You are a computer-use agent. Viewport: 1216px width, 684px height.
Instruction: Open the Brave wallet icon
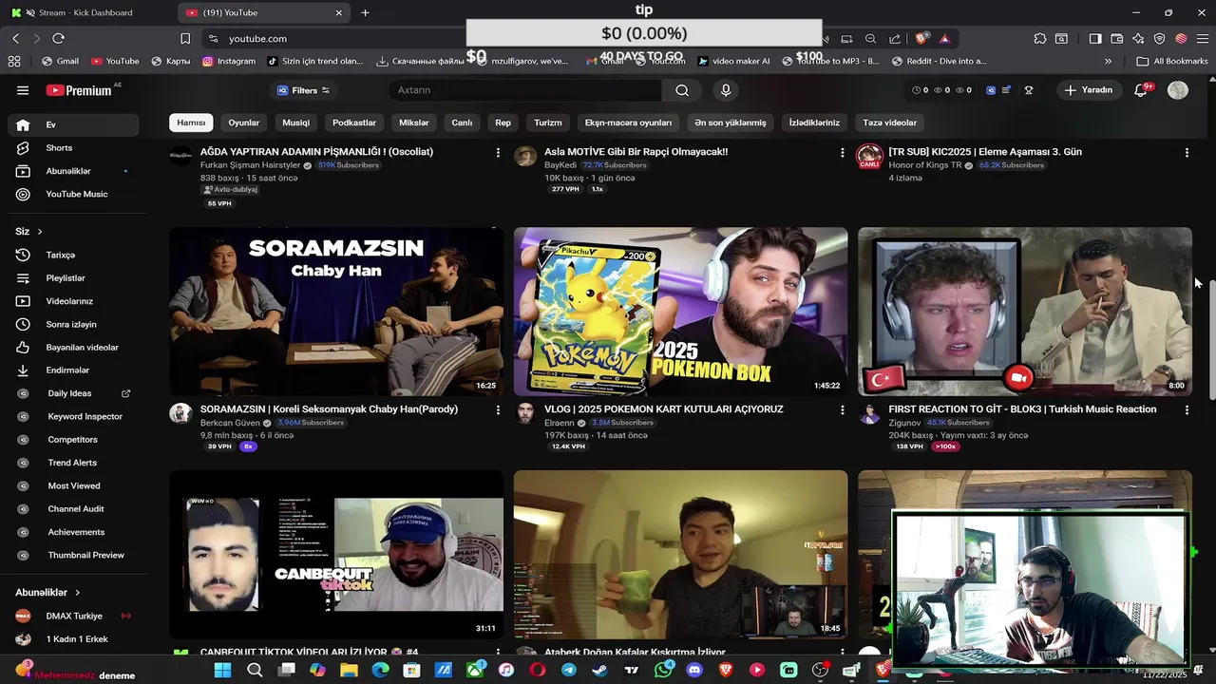click(x=1117, y=38)
